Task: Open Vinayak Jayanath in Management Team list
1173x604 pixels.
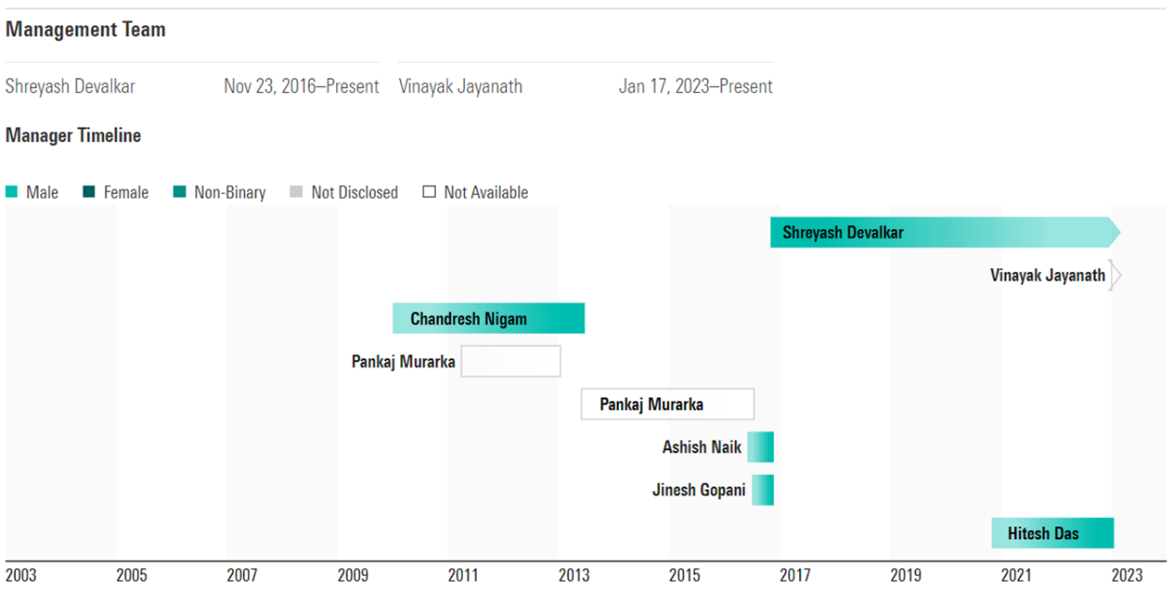Action: (x=460, y=86)
